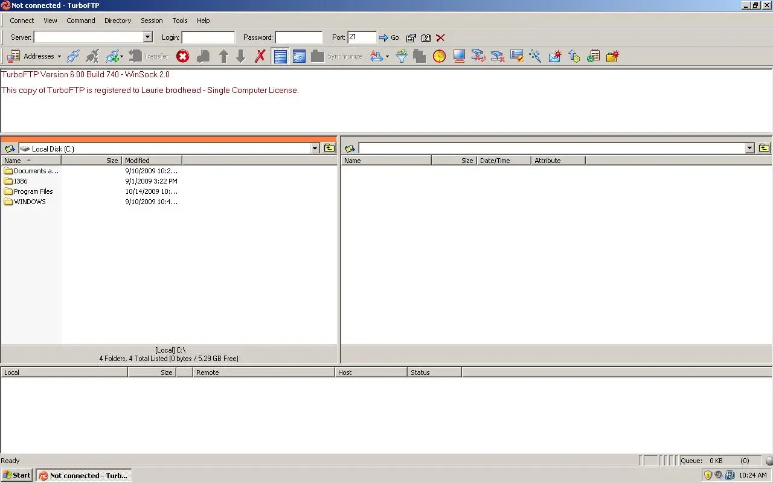Go up one folder in remote pane

coord(765,149)
